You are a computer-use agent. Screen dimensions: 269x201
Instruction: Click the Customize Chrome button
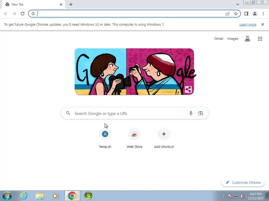(243, 182)
